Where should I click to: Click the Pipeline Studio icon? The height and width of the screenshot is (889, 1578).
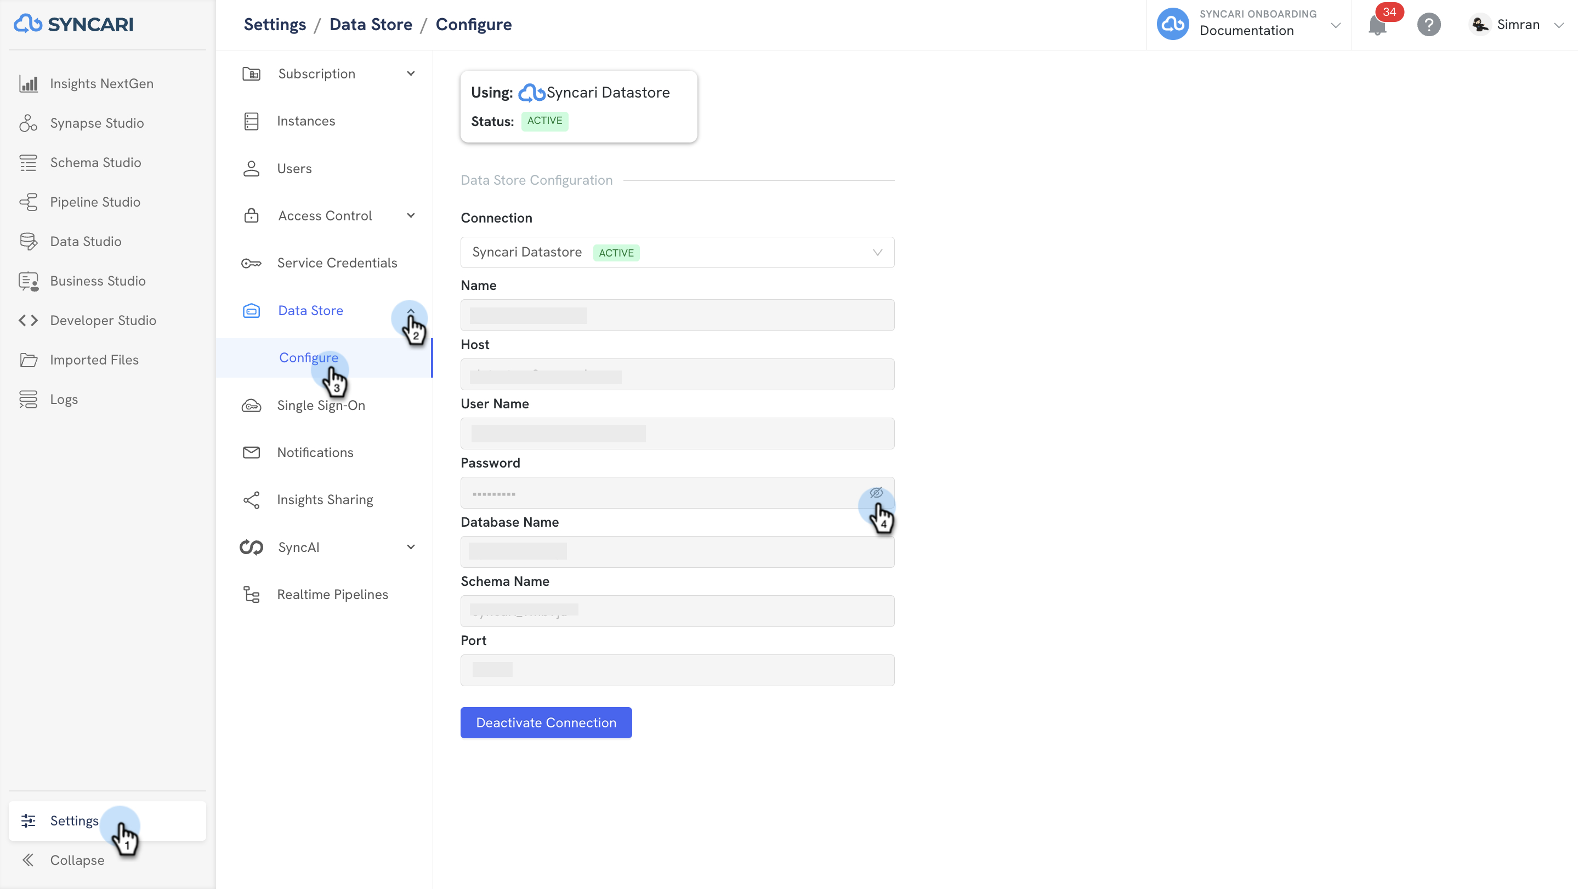[x=28, y=202]
